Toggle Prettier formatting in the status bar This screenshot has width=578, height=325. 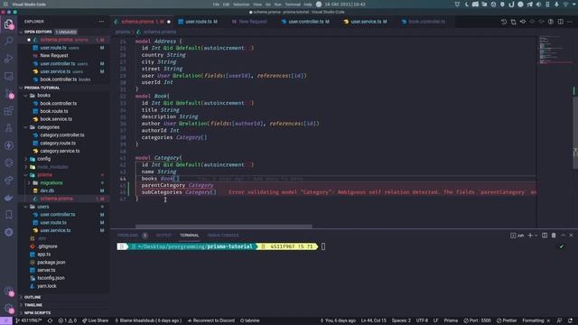507,320
